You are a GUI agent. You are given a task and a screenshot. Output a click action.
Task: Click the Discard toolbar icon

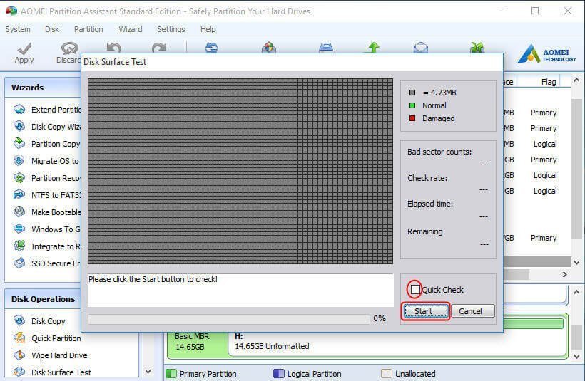pyautogui.click(x=70, y=48)
